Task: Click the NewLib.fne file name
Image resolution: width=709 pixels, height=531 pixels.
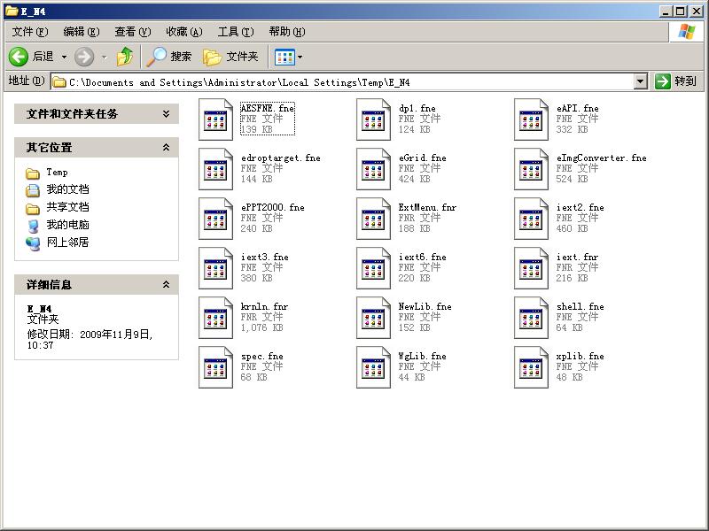Action: pos(425,306)
